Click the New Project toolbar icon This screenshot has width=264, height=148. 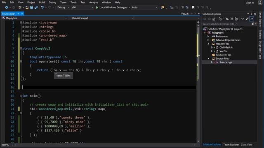pos(20,7)
